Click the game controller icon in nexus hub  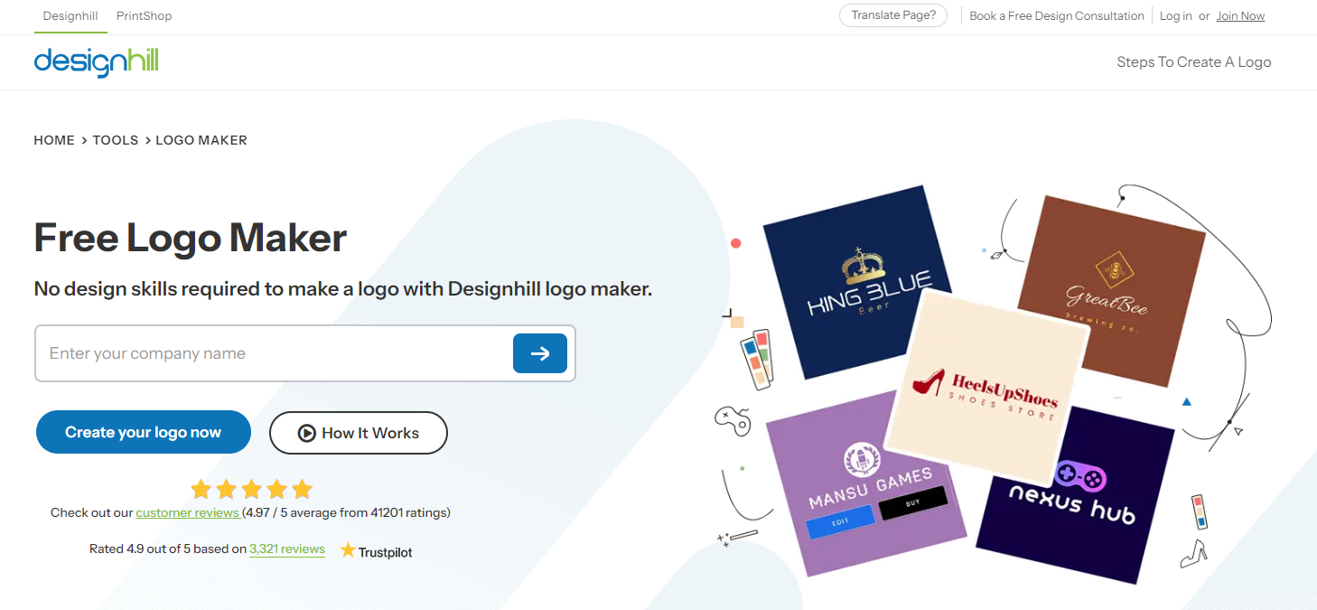1080,475
